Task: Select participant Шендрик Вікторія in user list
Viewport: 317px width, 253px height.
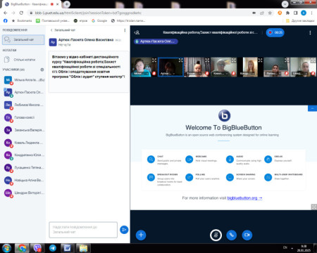Action: tap(23, 193)
